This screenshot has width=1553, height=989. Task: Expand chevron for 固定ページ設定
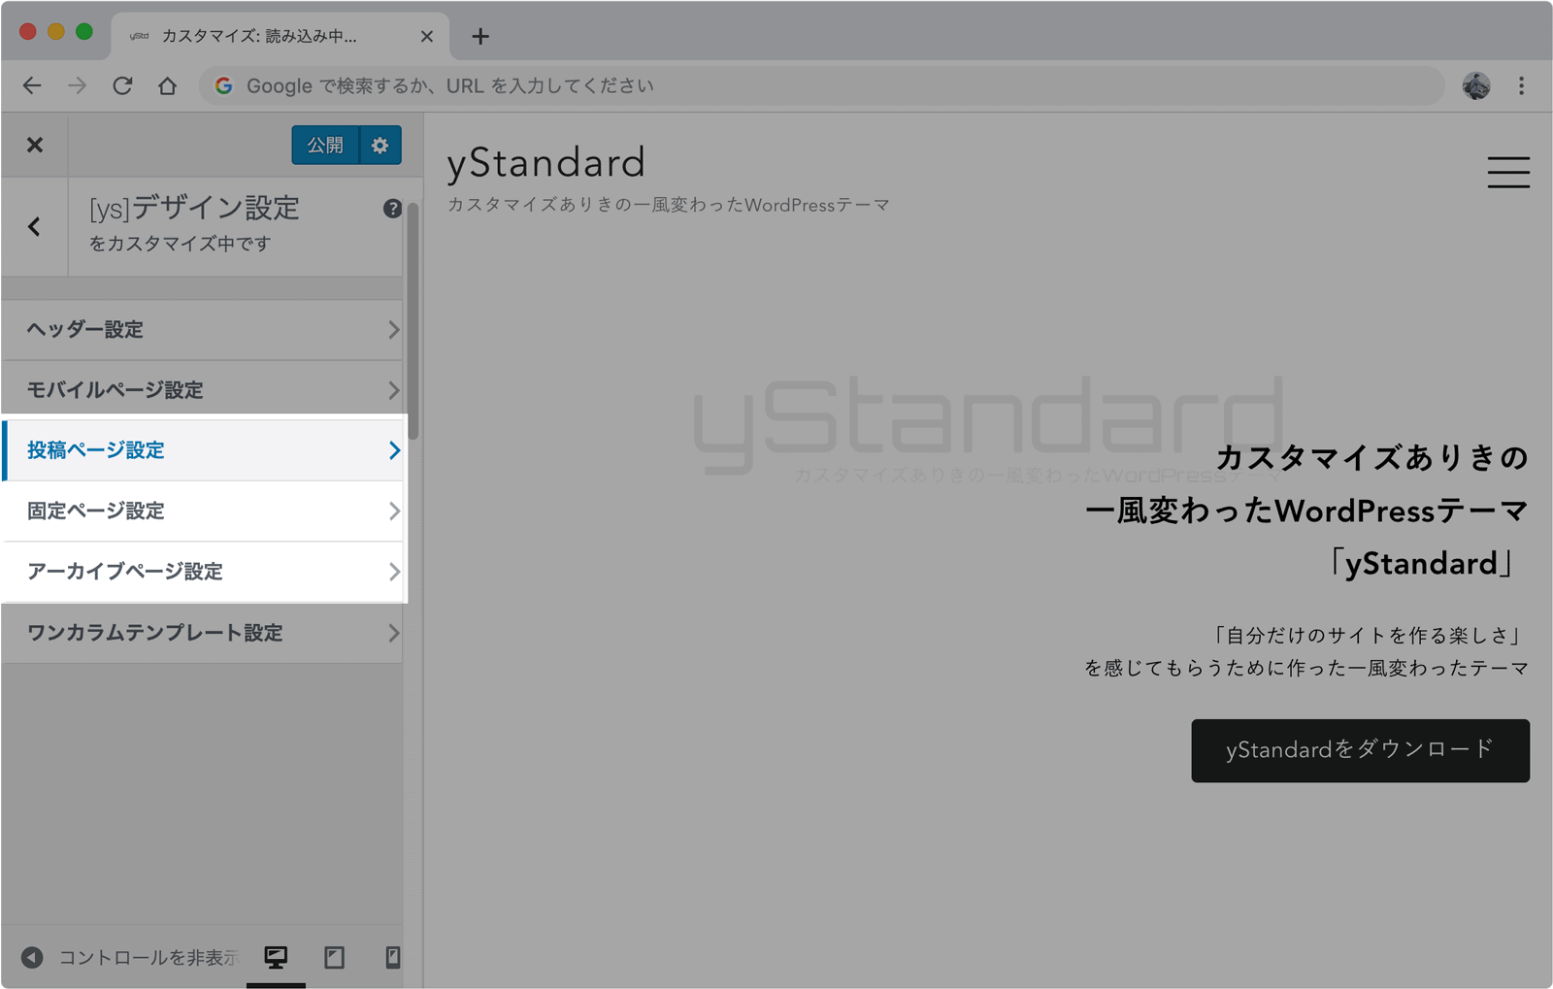393,511
